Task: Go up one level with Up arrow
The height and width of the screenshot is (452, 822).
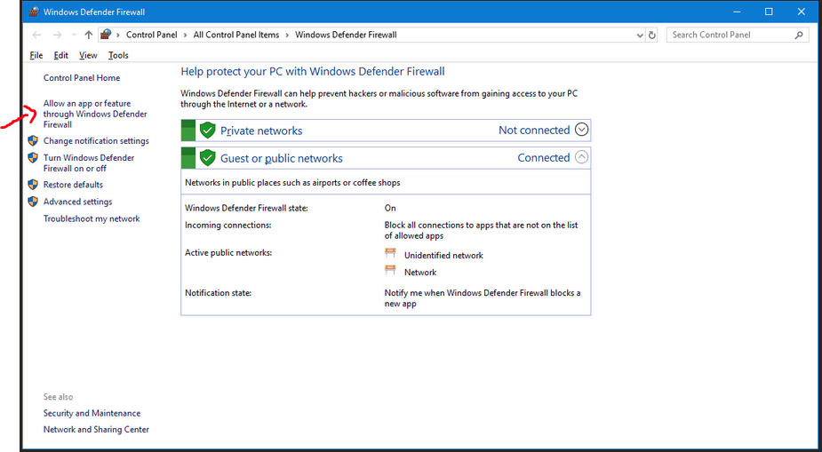Action: (89, 36)
